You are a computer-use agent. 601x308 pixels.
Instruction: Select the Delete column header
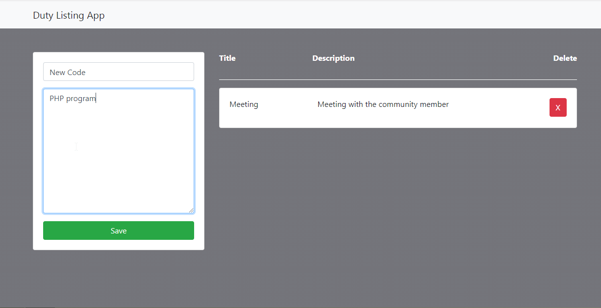click(565, 58)
